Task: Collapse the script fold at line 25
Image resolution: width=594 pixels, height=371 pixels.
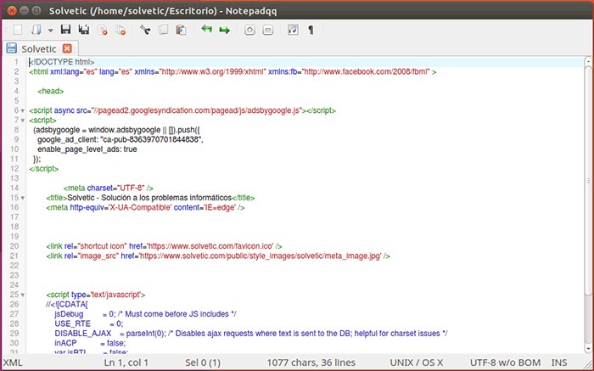Action: point(23,295)
